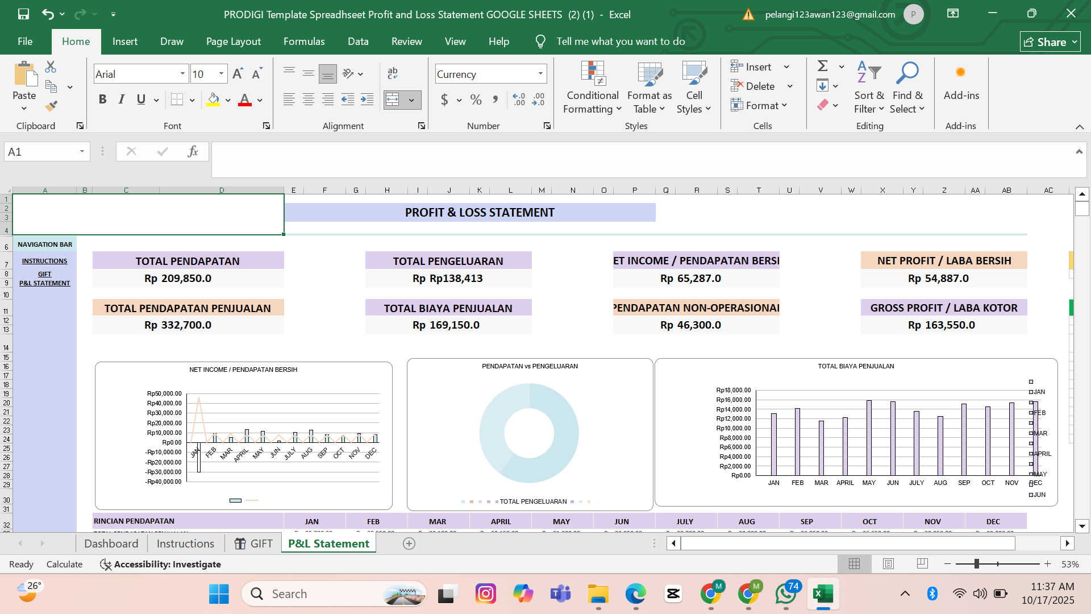The image size is (1091, 614).
Task: Switch to Page Layout view in status bar
Action: 888,563
